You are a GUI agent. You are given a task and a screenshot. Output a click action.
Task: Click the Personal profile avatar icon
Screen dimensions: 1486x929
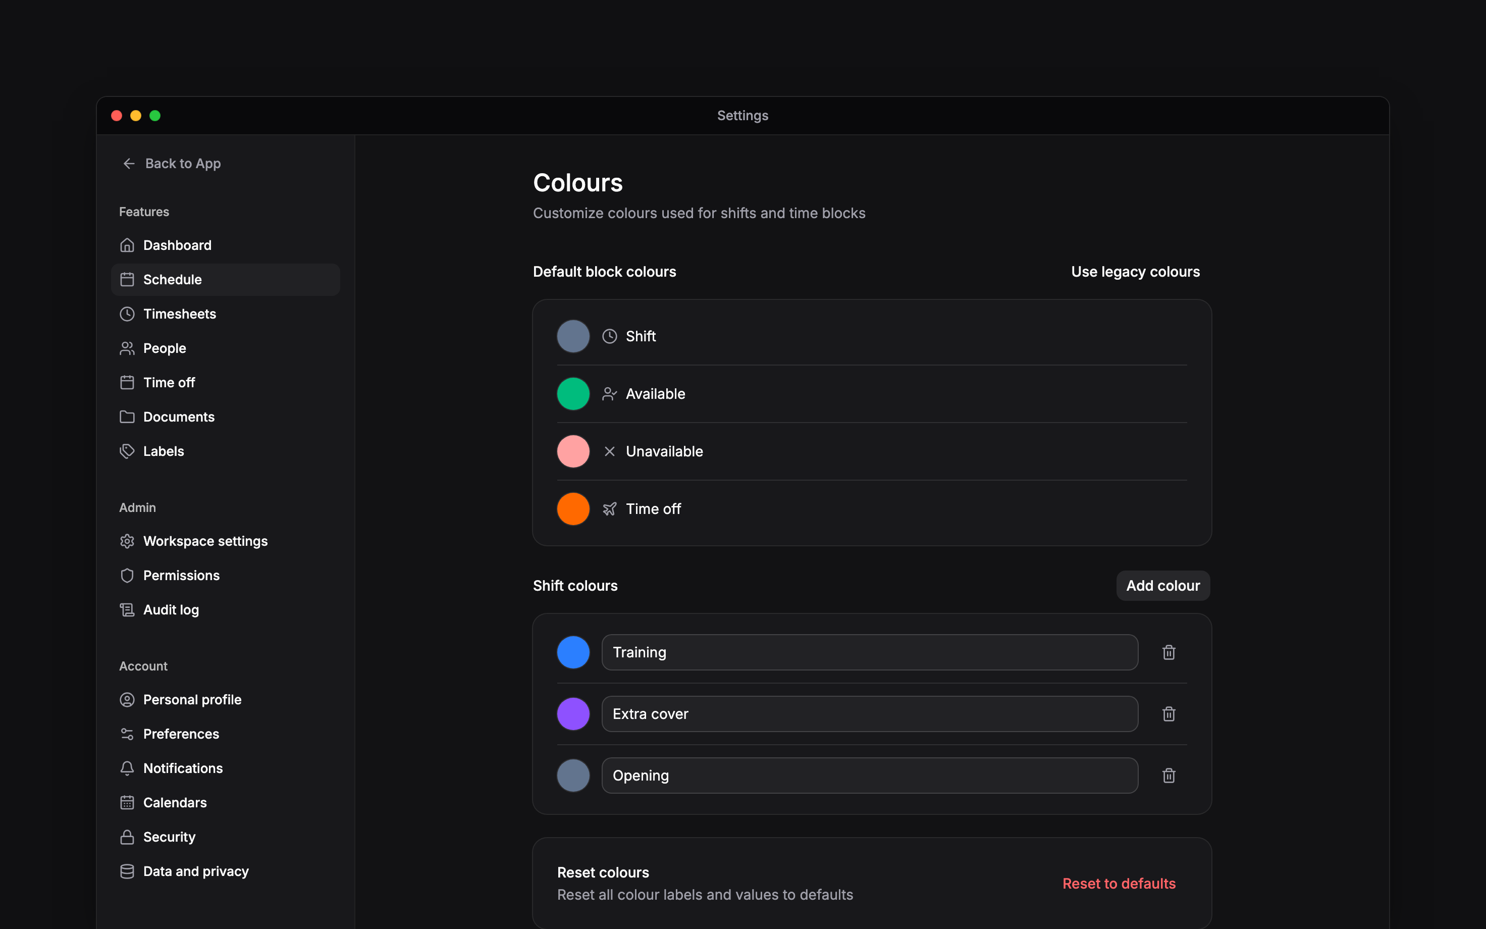[x=127, y=700]
